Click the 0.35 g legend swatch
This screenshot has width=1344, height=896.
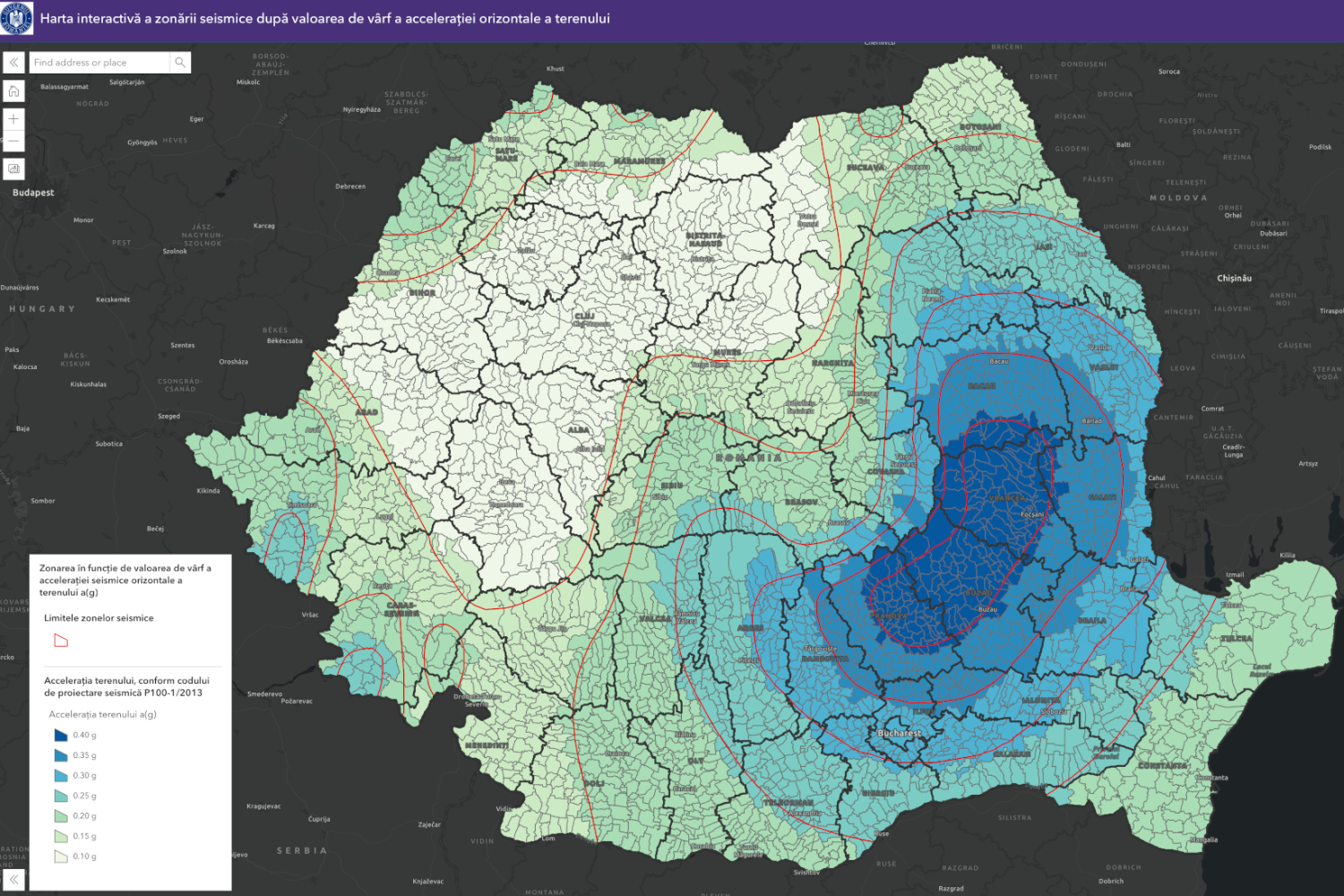pos(61,755)
